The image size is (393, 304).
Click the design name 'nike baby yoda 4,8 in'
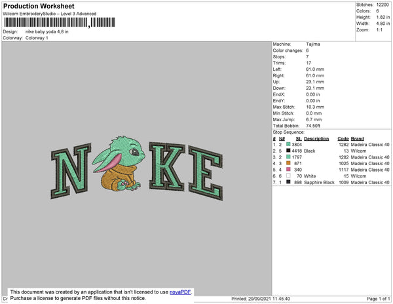(x=47, y=32)
